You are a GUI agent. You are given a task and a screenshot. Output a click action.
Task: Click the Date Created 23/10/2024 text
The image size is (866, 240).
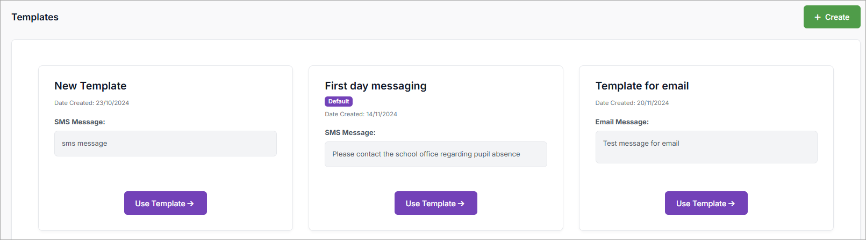(x=92, y=103)
